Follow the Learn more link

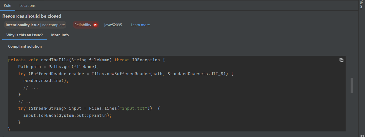140,25
